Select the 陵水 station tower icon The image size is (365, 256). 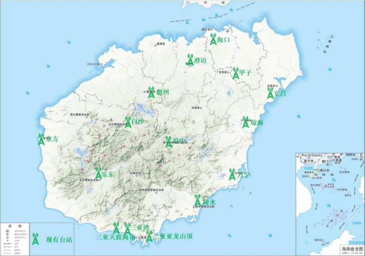click(197, 200)
